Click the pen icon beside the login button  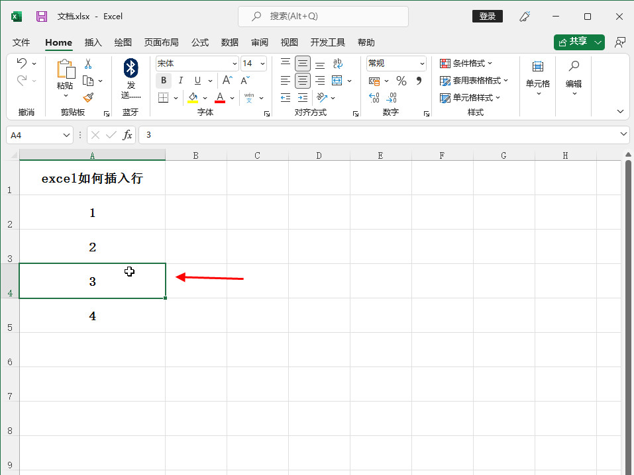coord(525,17)
